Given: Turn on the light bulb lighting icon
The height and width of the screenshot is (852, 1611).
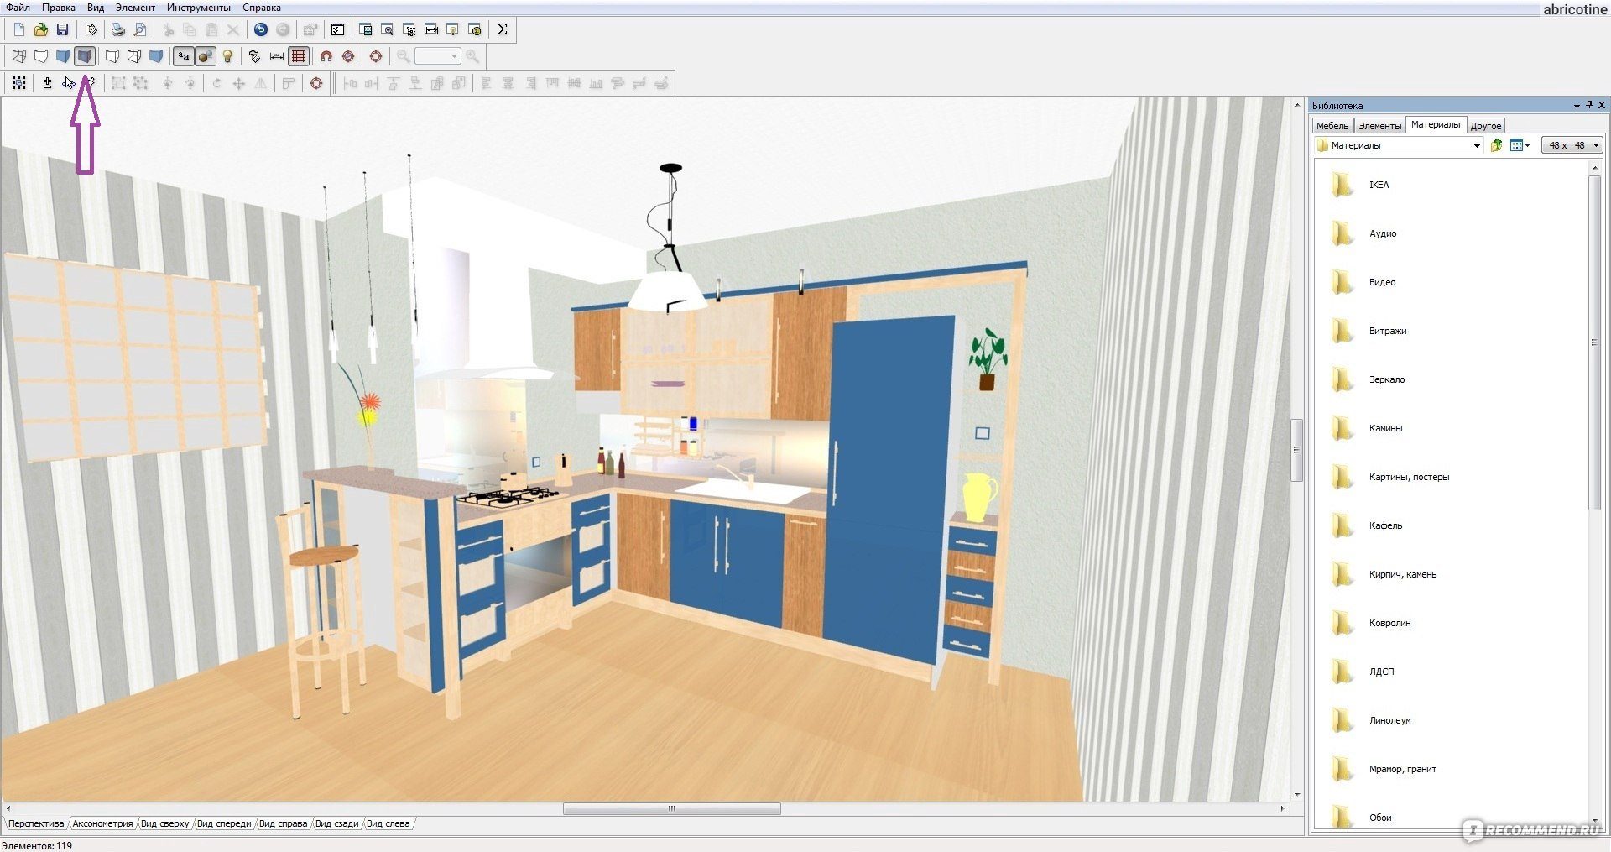Looking at the screenshot, I should pos(227,57).
